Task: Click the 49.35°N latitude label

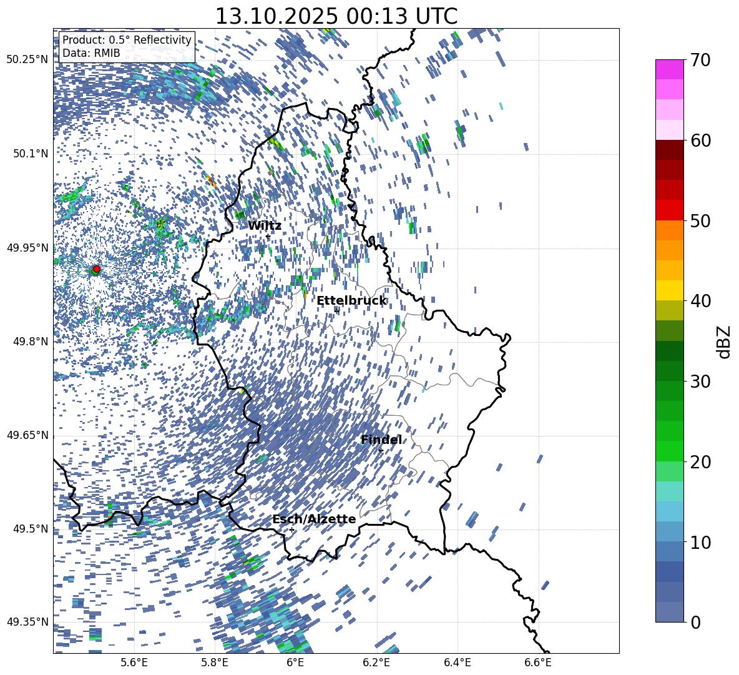Action: pyautogui.click(x=27, y=622)
